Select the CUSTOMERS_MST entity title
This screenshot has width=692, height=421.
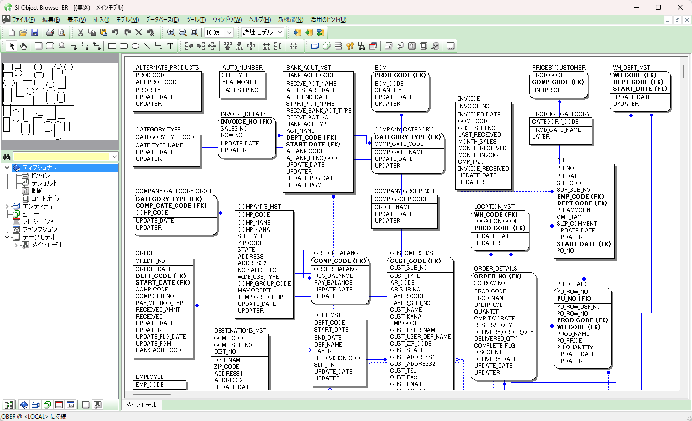coord(413,253)
